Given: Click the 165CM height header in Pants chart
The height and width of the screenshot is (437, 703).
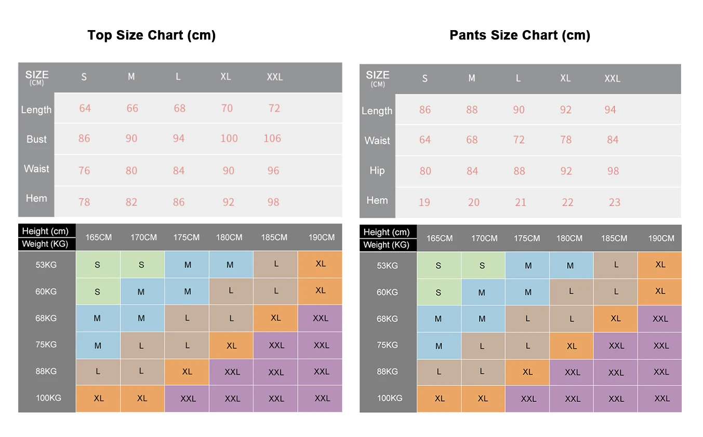Looking at the screenshot, I should [440, 238].
